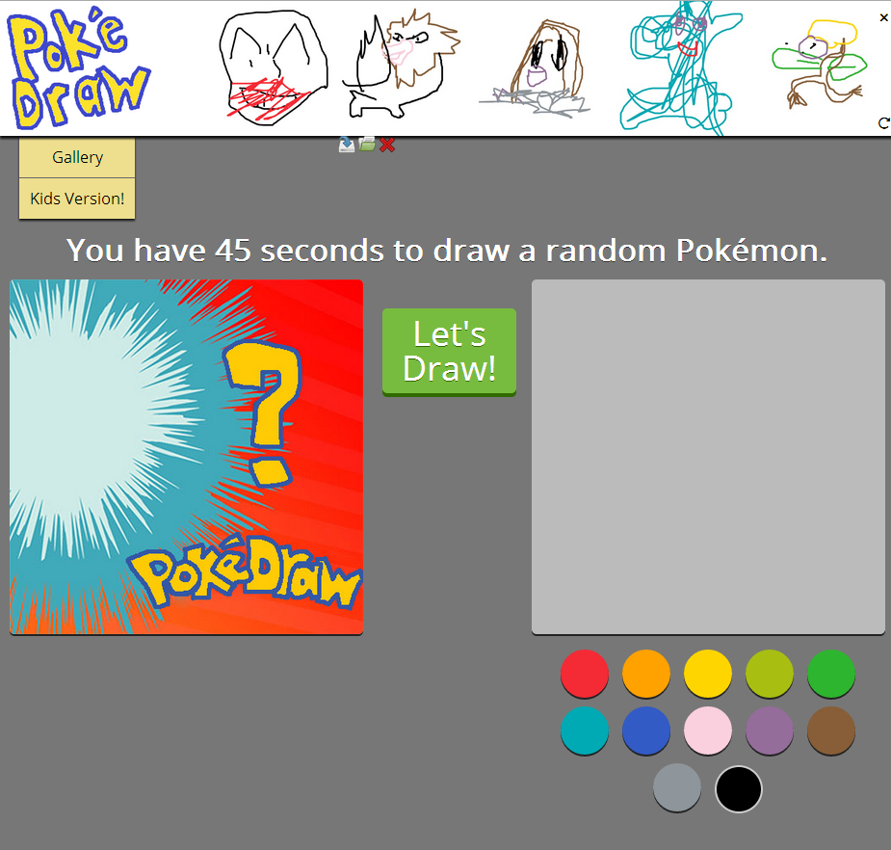891x850 pixels.
Task: Pick the black color swatch
Action: (739, 789)
